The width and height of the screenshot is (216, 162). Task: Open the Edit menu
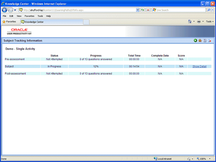(11, 16)
